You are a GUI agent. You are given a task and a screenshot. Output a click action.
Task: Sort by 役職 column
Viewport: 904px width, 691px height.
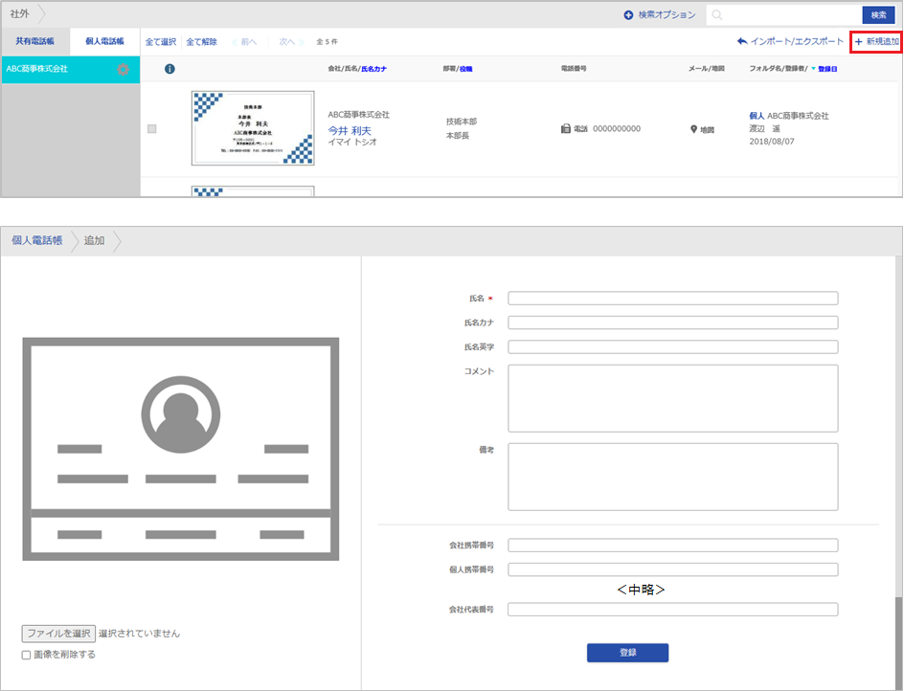coord(465,69)
